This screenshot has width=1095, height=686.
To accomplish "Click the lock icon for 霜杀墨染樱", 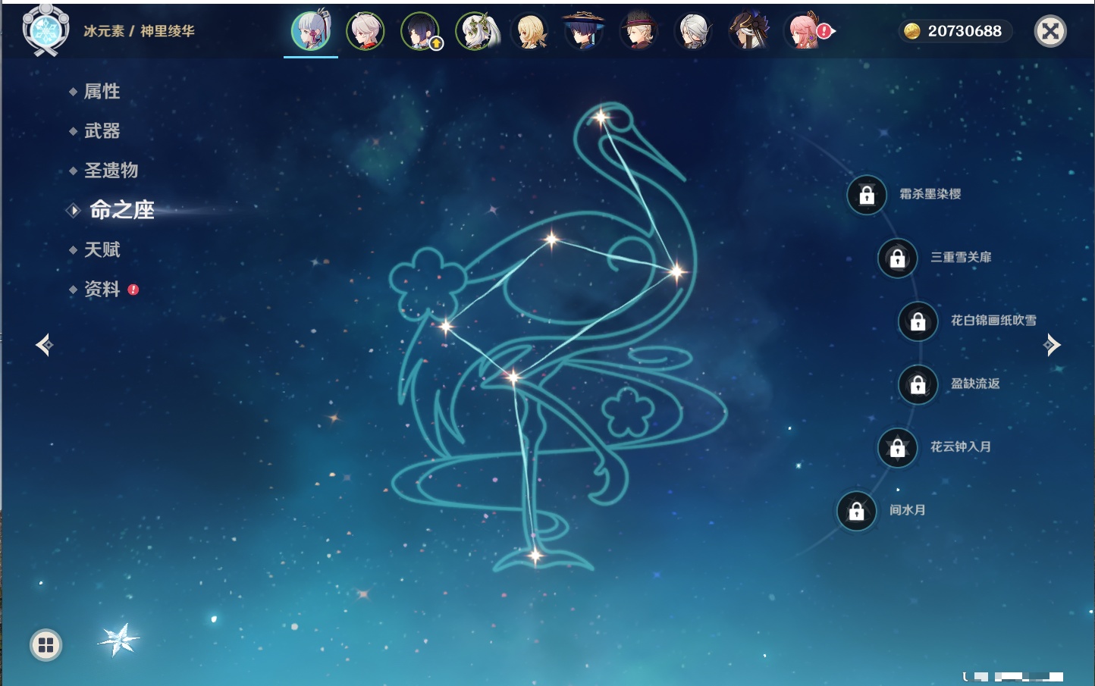I will tap(867, 196).
